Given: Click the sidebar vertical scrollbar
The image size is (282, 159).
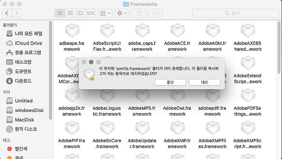Looking at the screenshot, I should pos(51,70).
